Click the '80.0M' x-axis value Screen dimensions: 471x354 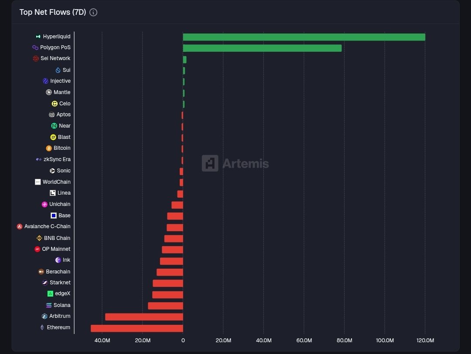[345, 341]
